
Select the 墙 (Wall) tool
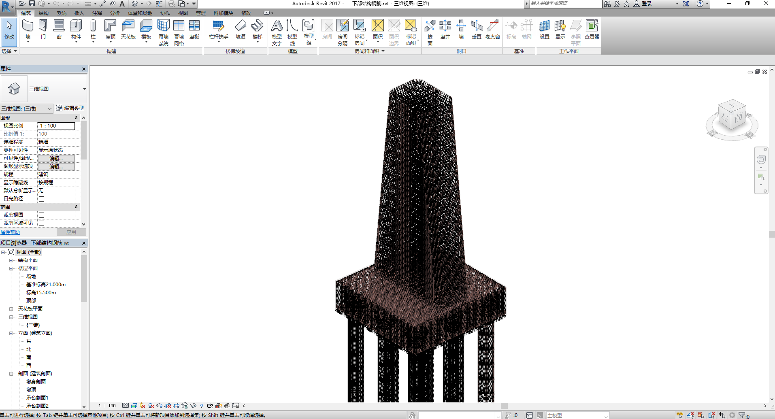27,28
